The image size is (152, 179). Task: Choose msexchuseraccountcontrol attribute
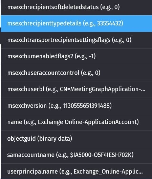(77, 73)
